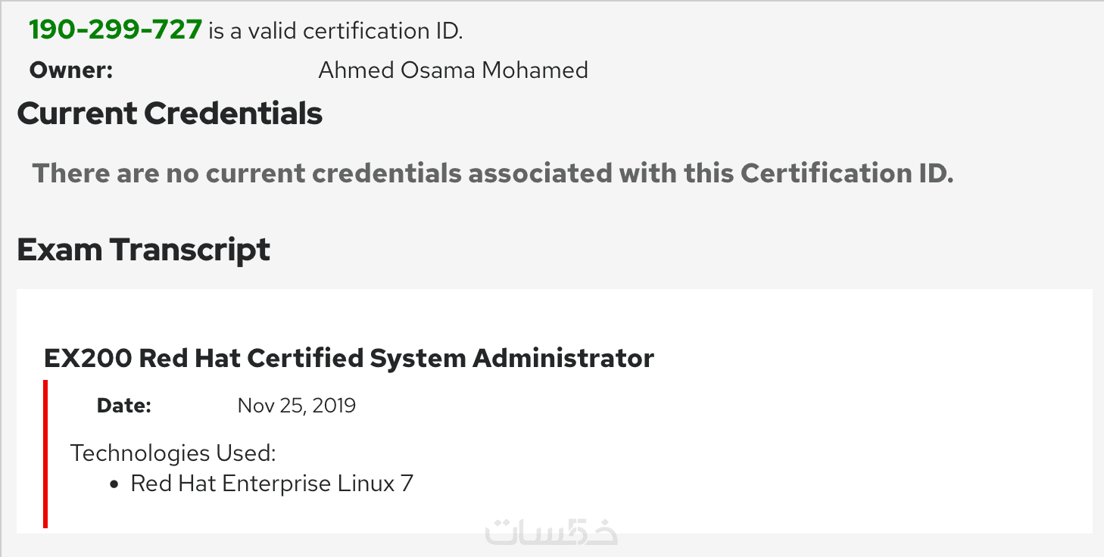Click the EX200 exam code
Screen dimensions: 1104x557
(x=87, y=357)
